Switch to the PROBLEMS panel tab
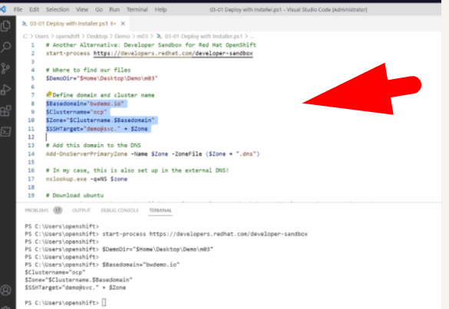 coord(37,210)
